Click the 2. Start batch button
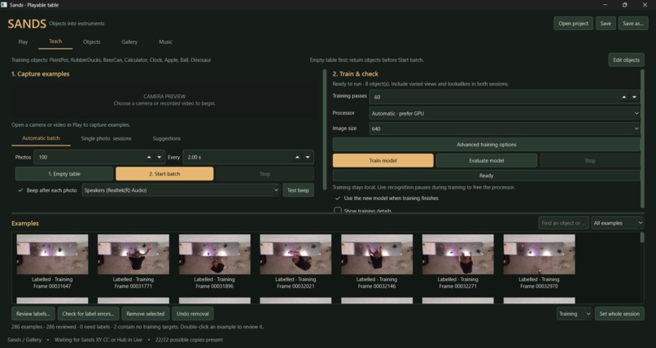656x348 pixels. pos(164,174)
